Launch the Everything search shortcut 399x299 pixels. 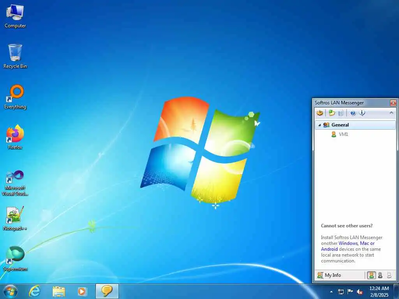[x=15, y=97]
